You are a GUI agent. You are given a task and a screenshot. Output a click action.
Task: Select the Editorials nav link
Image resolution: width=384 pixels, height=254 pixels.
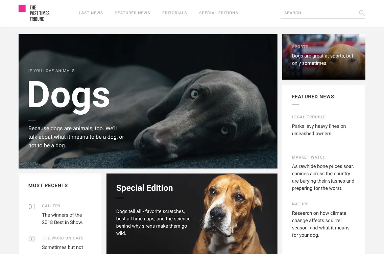pos(175,13)
